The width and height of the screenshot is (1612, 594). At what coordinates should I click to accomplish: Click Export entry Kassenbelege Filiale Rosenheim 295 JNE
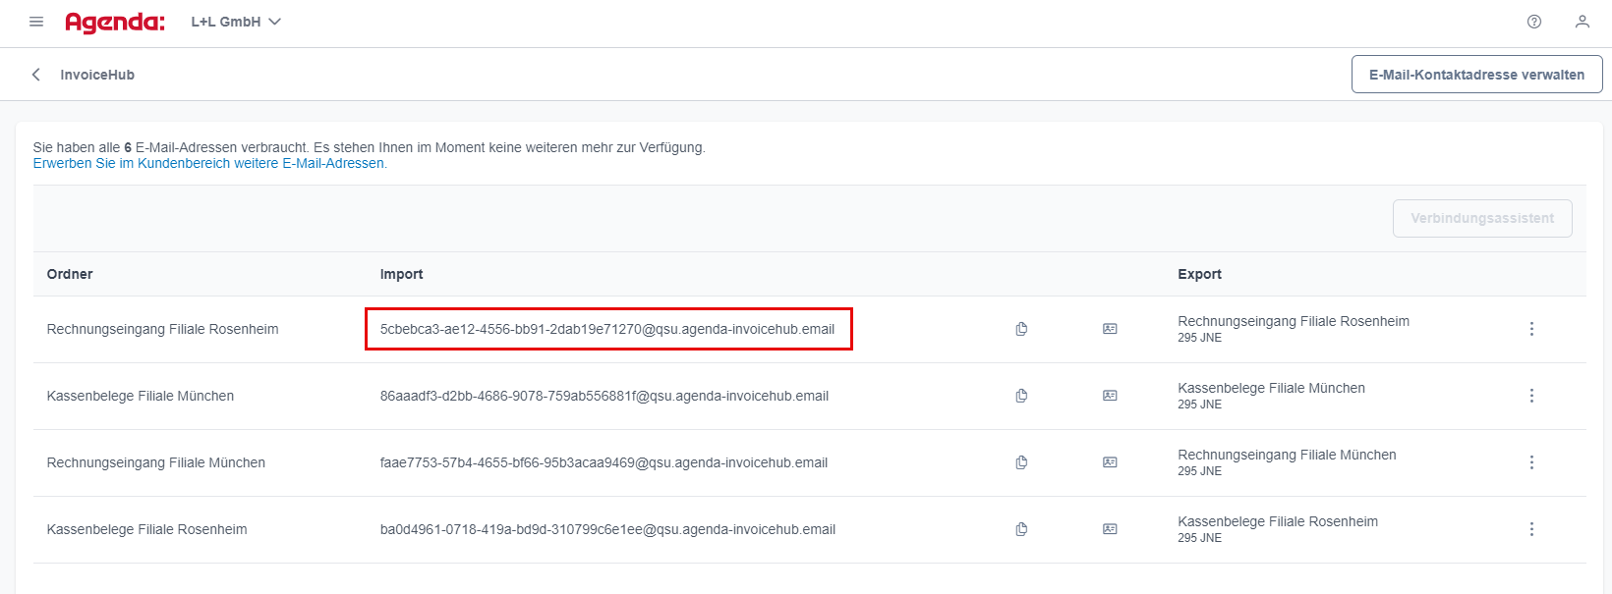pos(1278,529)
